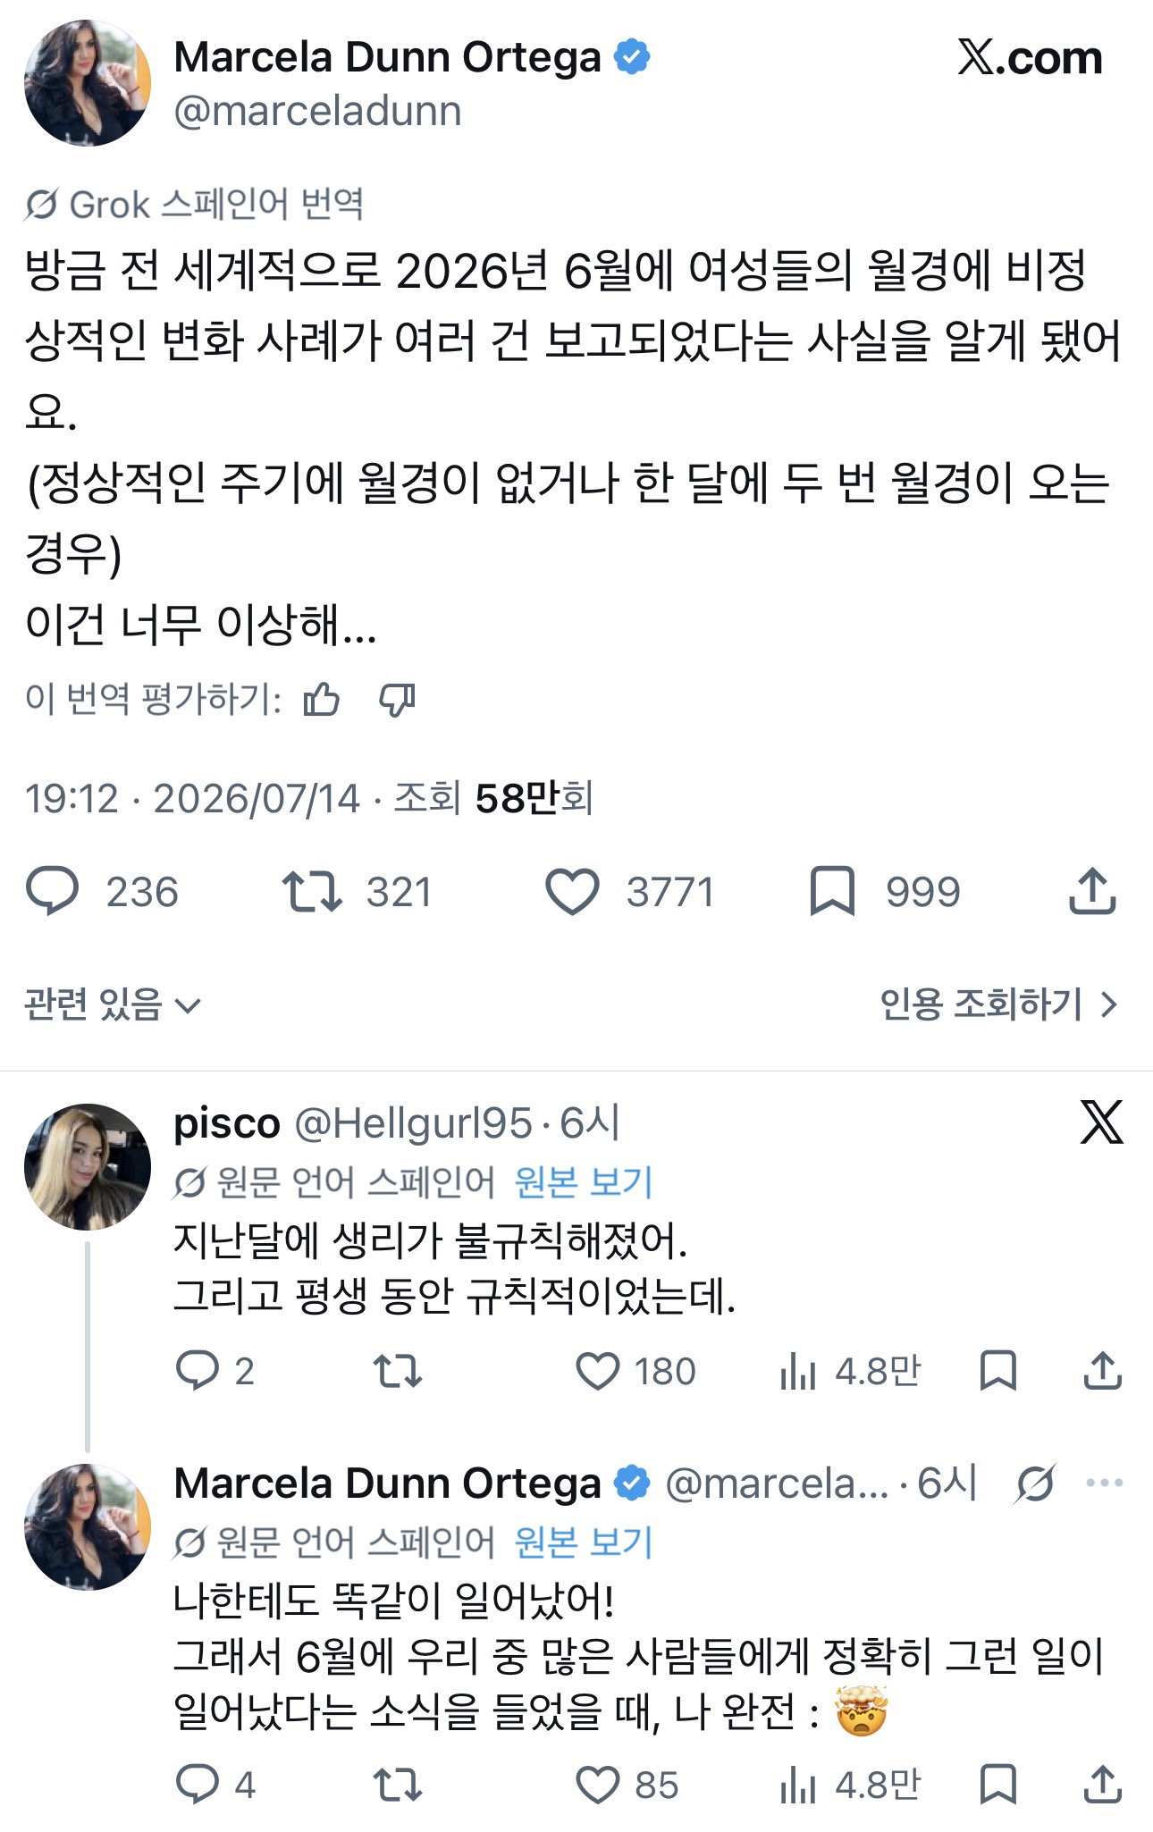Like pisco's reply with 180 likes

coord(597,1371)
